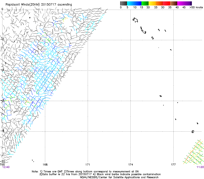The height and width of the screenshot is (179, 204).
Task: Click the "10" legend scale label
Action: point(135,7)
